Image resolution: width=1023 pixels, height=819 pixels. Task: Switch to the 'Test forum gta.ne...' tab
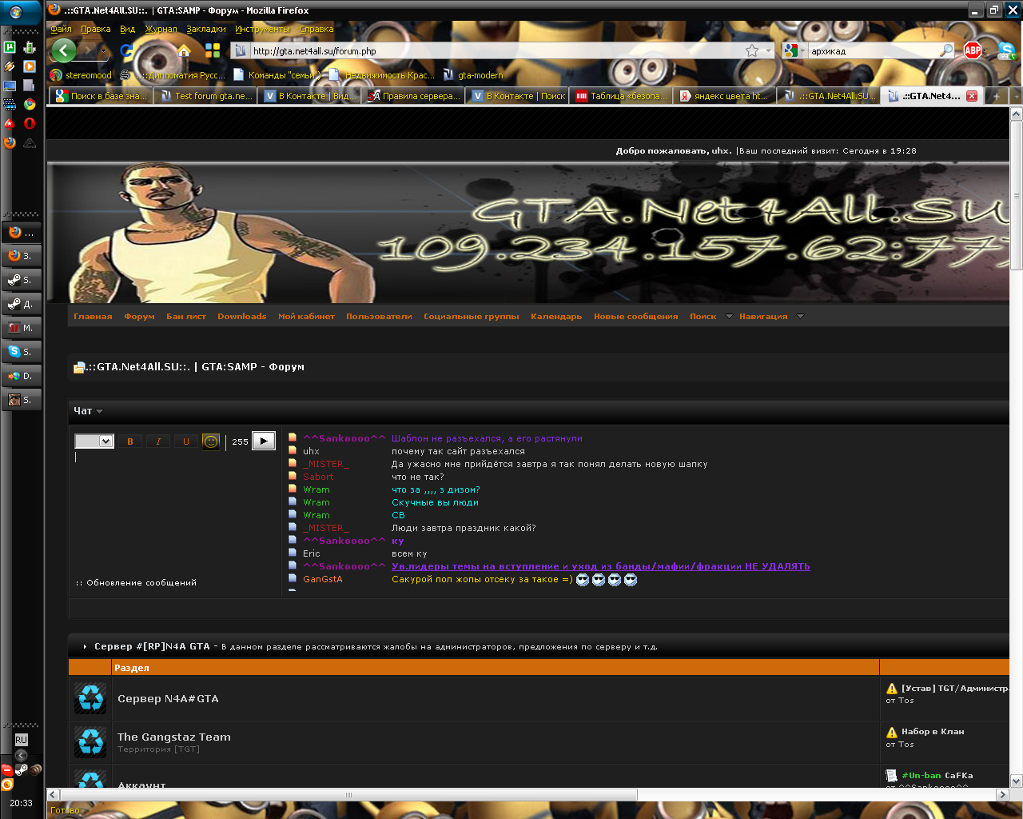[206, 96]
